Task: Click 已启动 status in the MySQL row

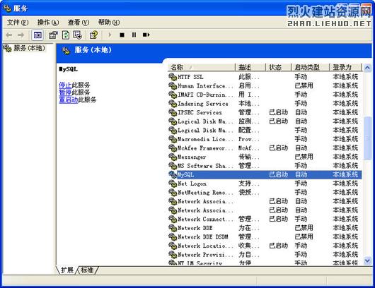Action: click(x=278, y=174)
